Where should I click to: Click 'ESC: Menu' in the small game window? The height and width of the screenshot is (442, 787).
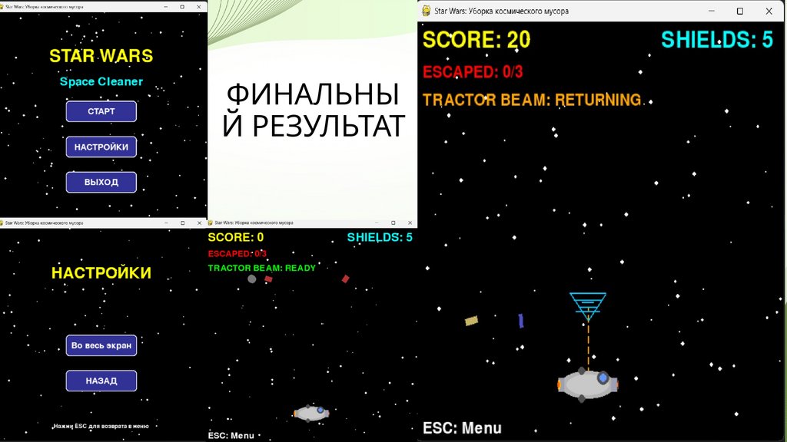(231, 436)
